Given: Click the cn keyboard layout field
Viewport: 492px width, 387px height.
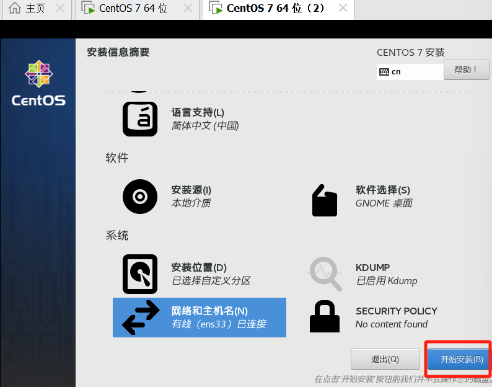Looking at the screenshot, I should [410, 72].
